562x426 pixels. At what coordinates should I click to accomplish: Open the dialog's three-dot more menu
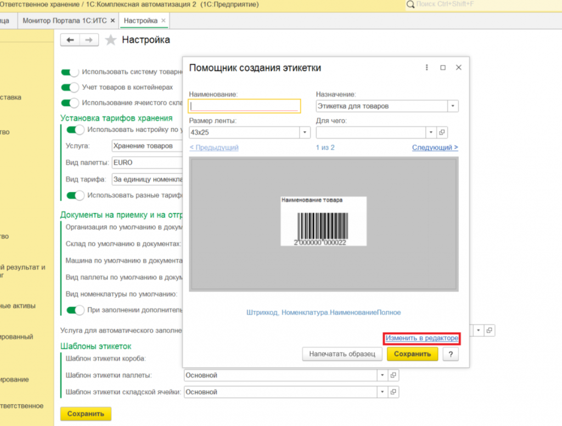point(427,67)
